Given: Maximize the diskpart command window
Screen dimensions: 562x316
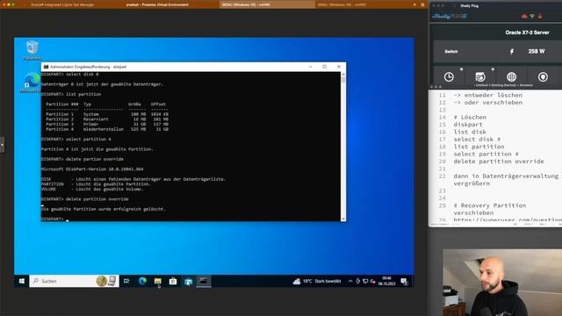Looking at the screenshot, I should (x=325, y=67).
